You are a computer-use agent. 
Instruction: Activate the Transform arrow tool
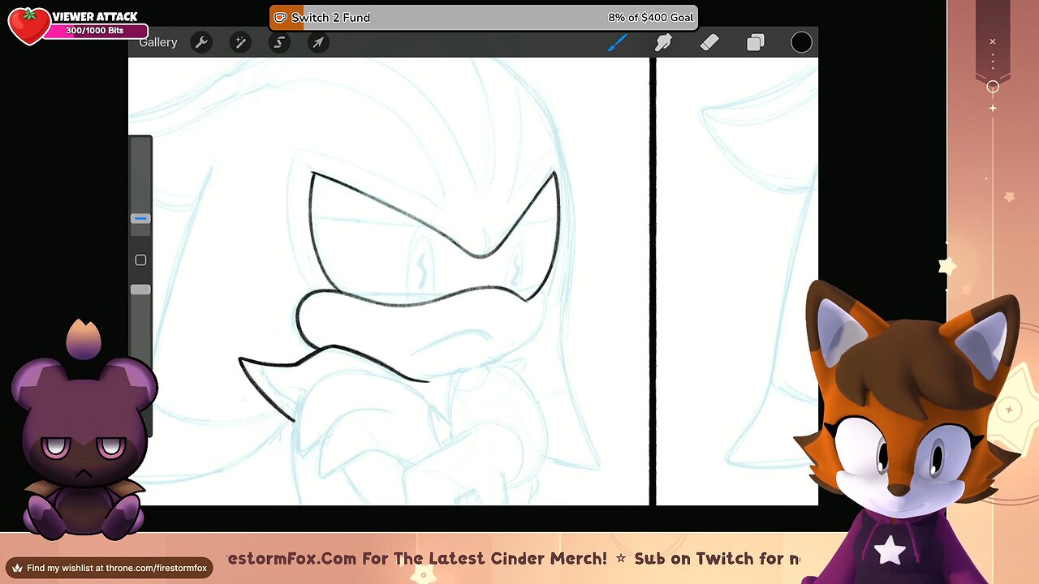click(318, 42)
